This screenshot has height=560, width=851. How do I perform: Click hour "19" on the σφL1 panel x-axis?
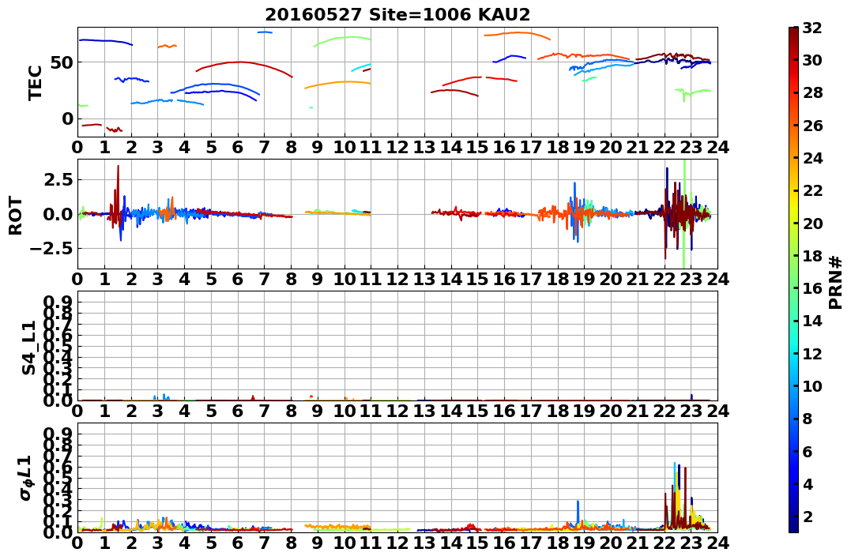click(584, 543)
